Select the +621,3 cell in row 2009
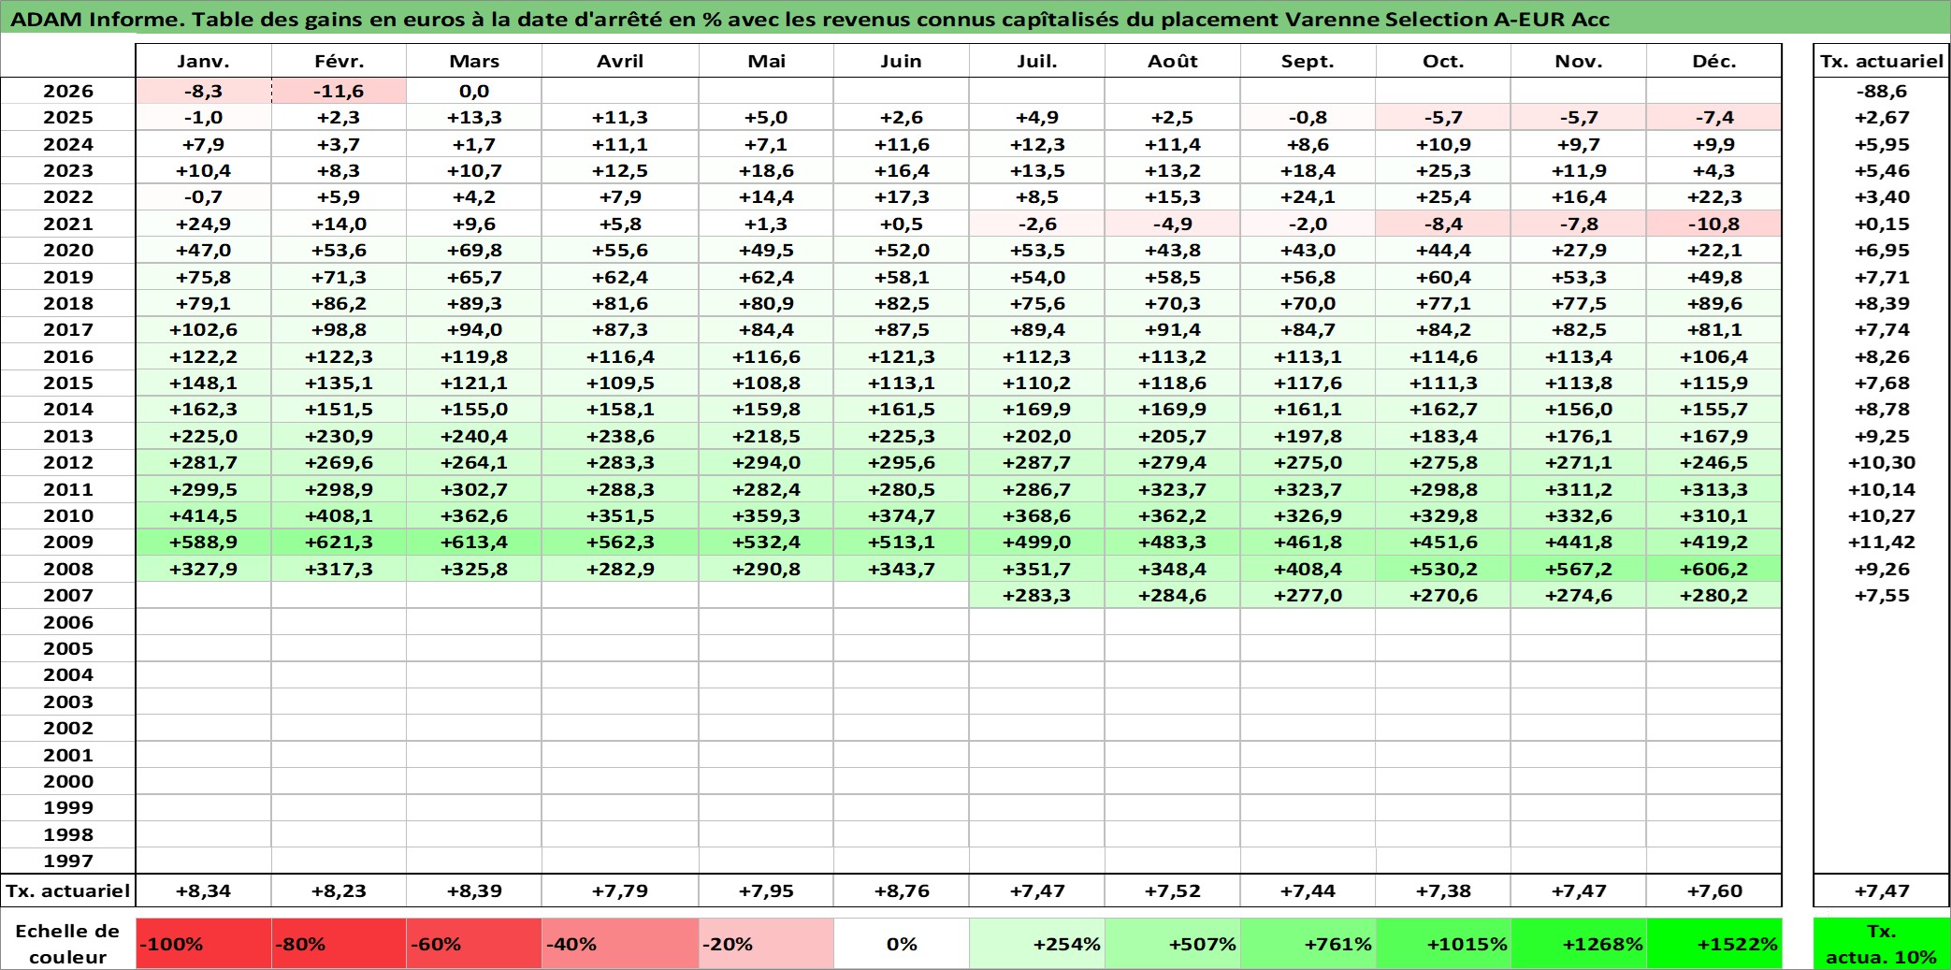 click(x=339, y=542)
